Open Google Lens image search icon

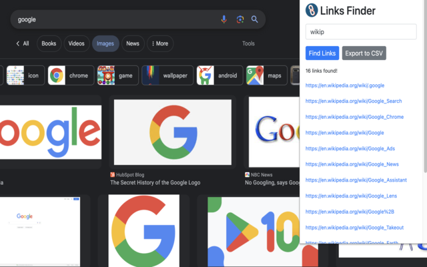pos(240,19)
